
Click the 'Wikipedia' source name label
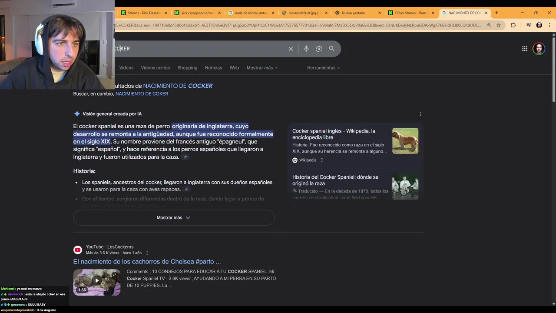coord(308,160)
